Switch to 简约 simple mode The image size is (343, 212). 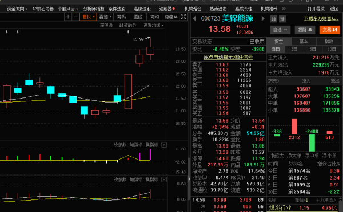154,17
